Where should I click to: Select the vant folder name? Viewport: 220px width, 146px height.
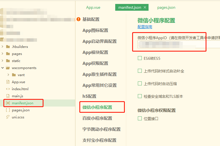point(21,75)
